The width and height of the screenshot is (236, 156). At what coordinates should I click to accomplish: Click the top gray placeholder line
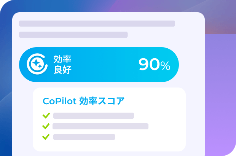[97, 24]
